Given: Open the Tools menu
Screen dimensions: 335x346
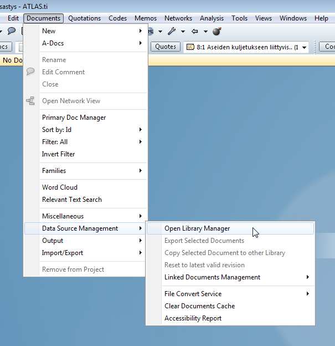Looking at the screenshot, I should pyautogui.click(x=239, y=18).
